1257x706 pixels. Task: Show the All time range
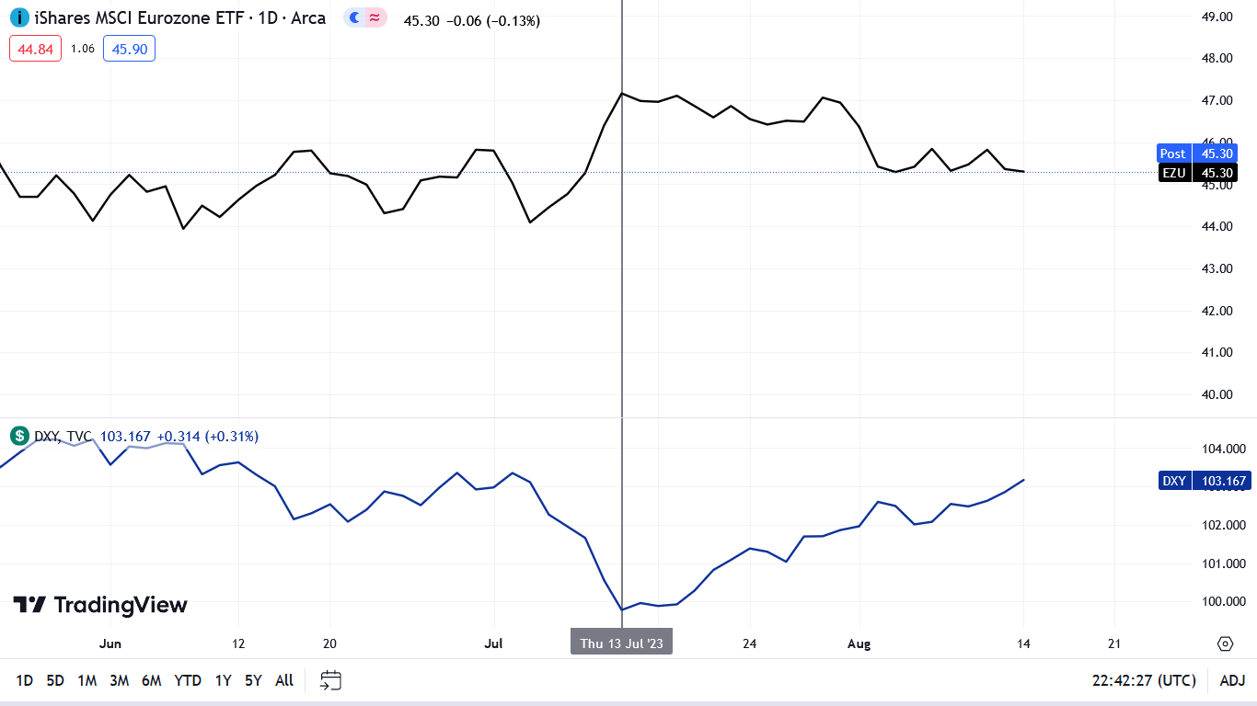pyautogui.click(x=284, y=680)
